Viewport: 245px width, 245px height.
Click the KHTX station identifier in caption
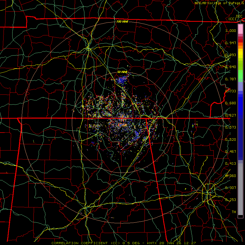point(153,243)
